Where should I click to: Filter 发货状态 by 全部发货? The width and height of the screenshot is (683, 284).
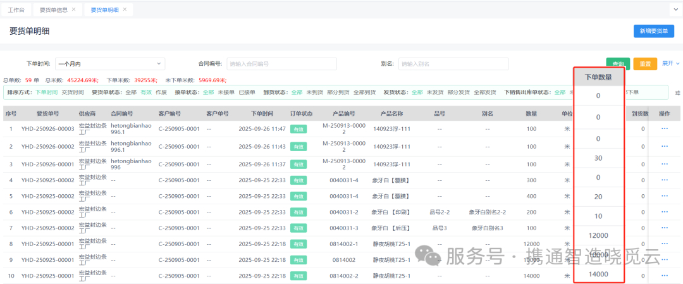pyautogui.click(x=485, y=92)
